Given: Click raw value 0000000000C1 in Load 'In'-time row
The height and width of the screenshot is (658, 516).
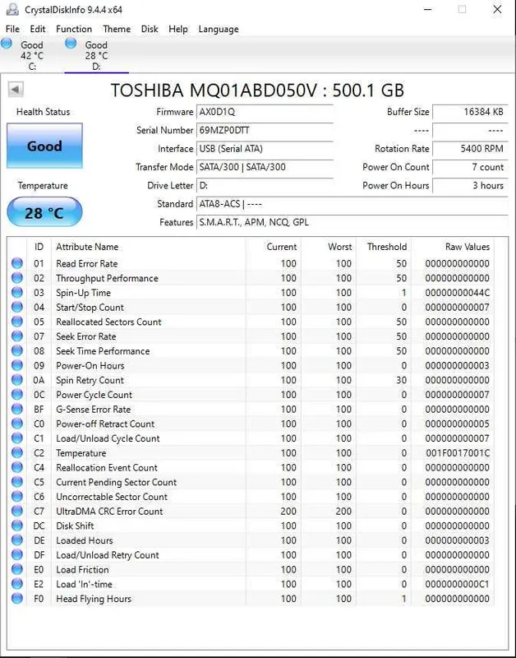Looking at the screenshot, I should pos(457,584).
